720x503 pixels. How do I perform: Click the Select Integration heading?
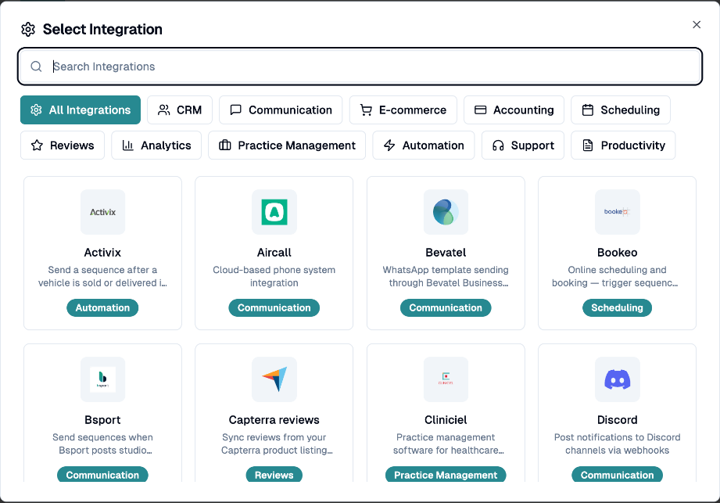102,30
